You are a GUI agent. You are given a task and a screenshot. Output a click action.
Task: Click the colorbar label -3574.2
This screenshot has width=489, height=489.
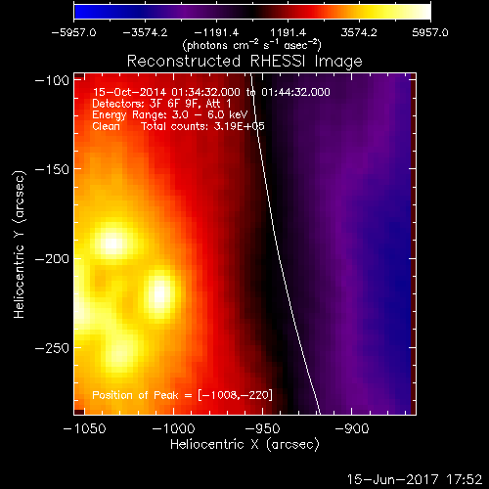pos(145,32)
